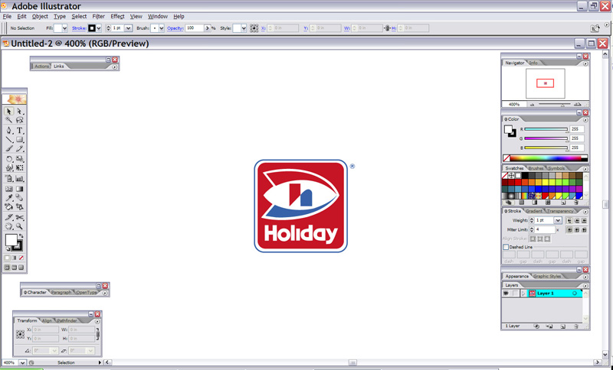Select the Pen tool

click(9, 131)
